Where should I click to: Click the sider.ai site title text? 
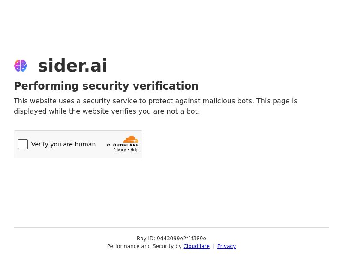(72, 66)
